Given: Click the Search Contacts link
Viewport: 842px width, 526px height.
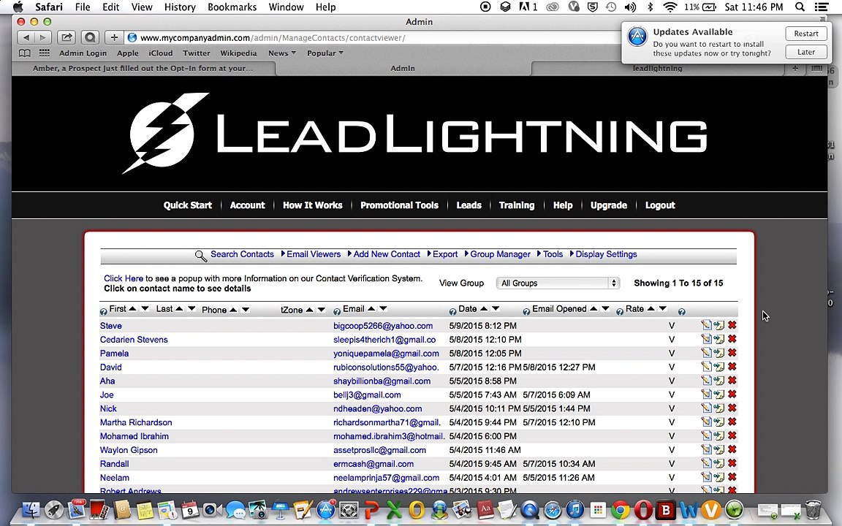Looking at the screenshot, I should click(x=242, y=254).
